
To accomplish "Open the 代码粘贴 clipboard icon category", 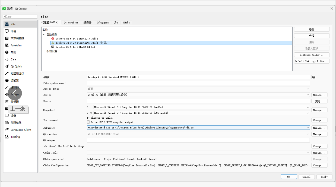I will pyautogui.click(x=7, y=123).
